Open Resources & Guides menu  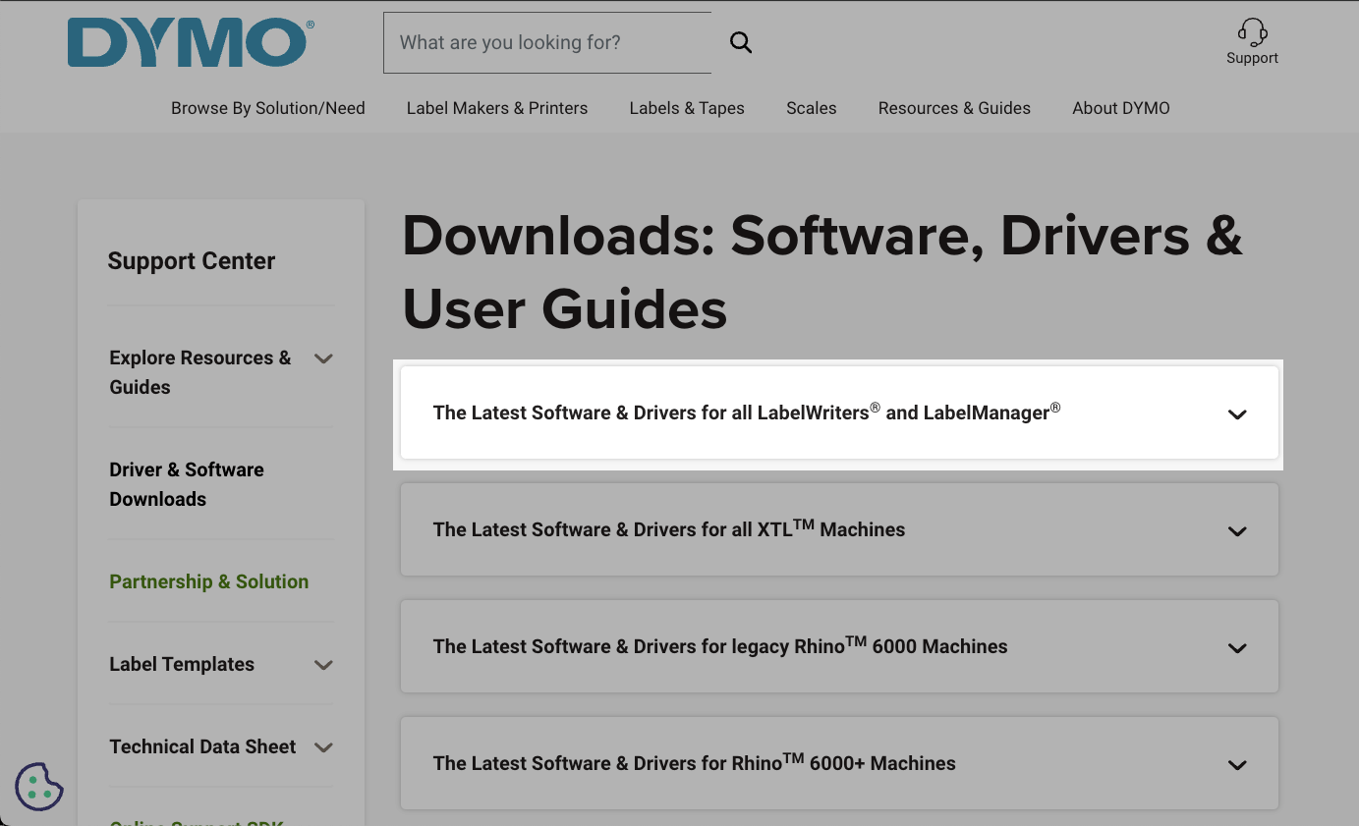[x=953, y=108]
